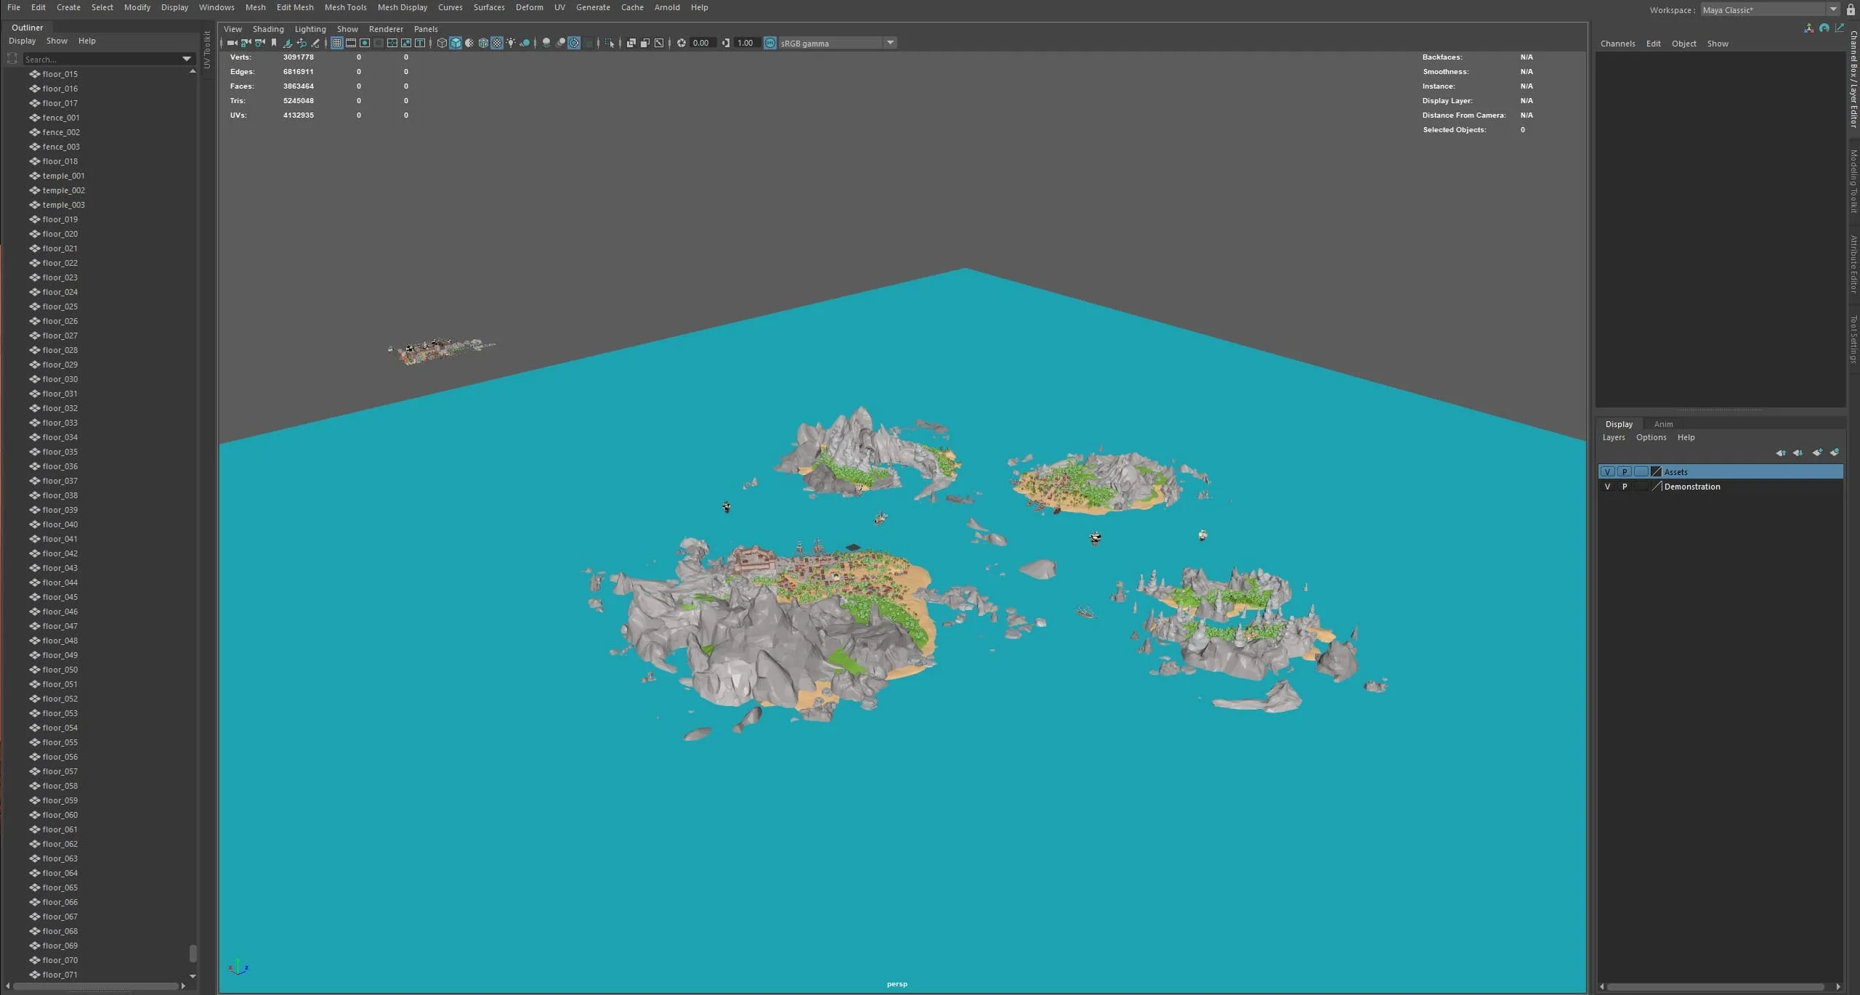Viewport: 1860px width, 995px height.
Task: Select temple_002 in the Outliner
Action: (63, 190)
